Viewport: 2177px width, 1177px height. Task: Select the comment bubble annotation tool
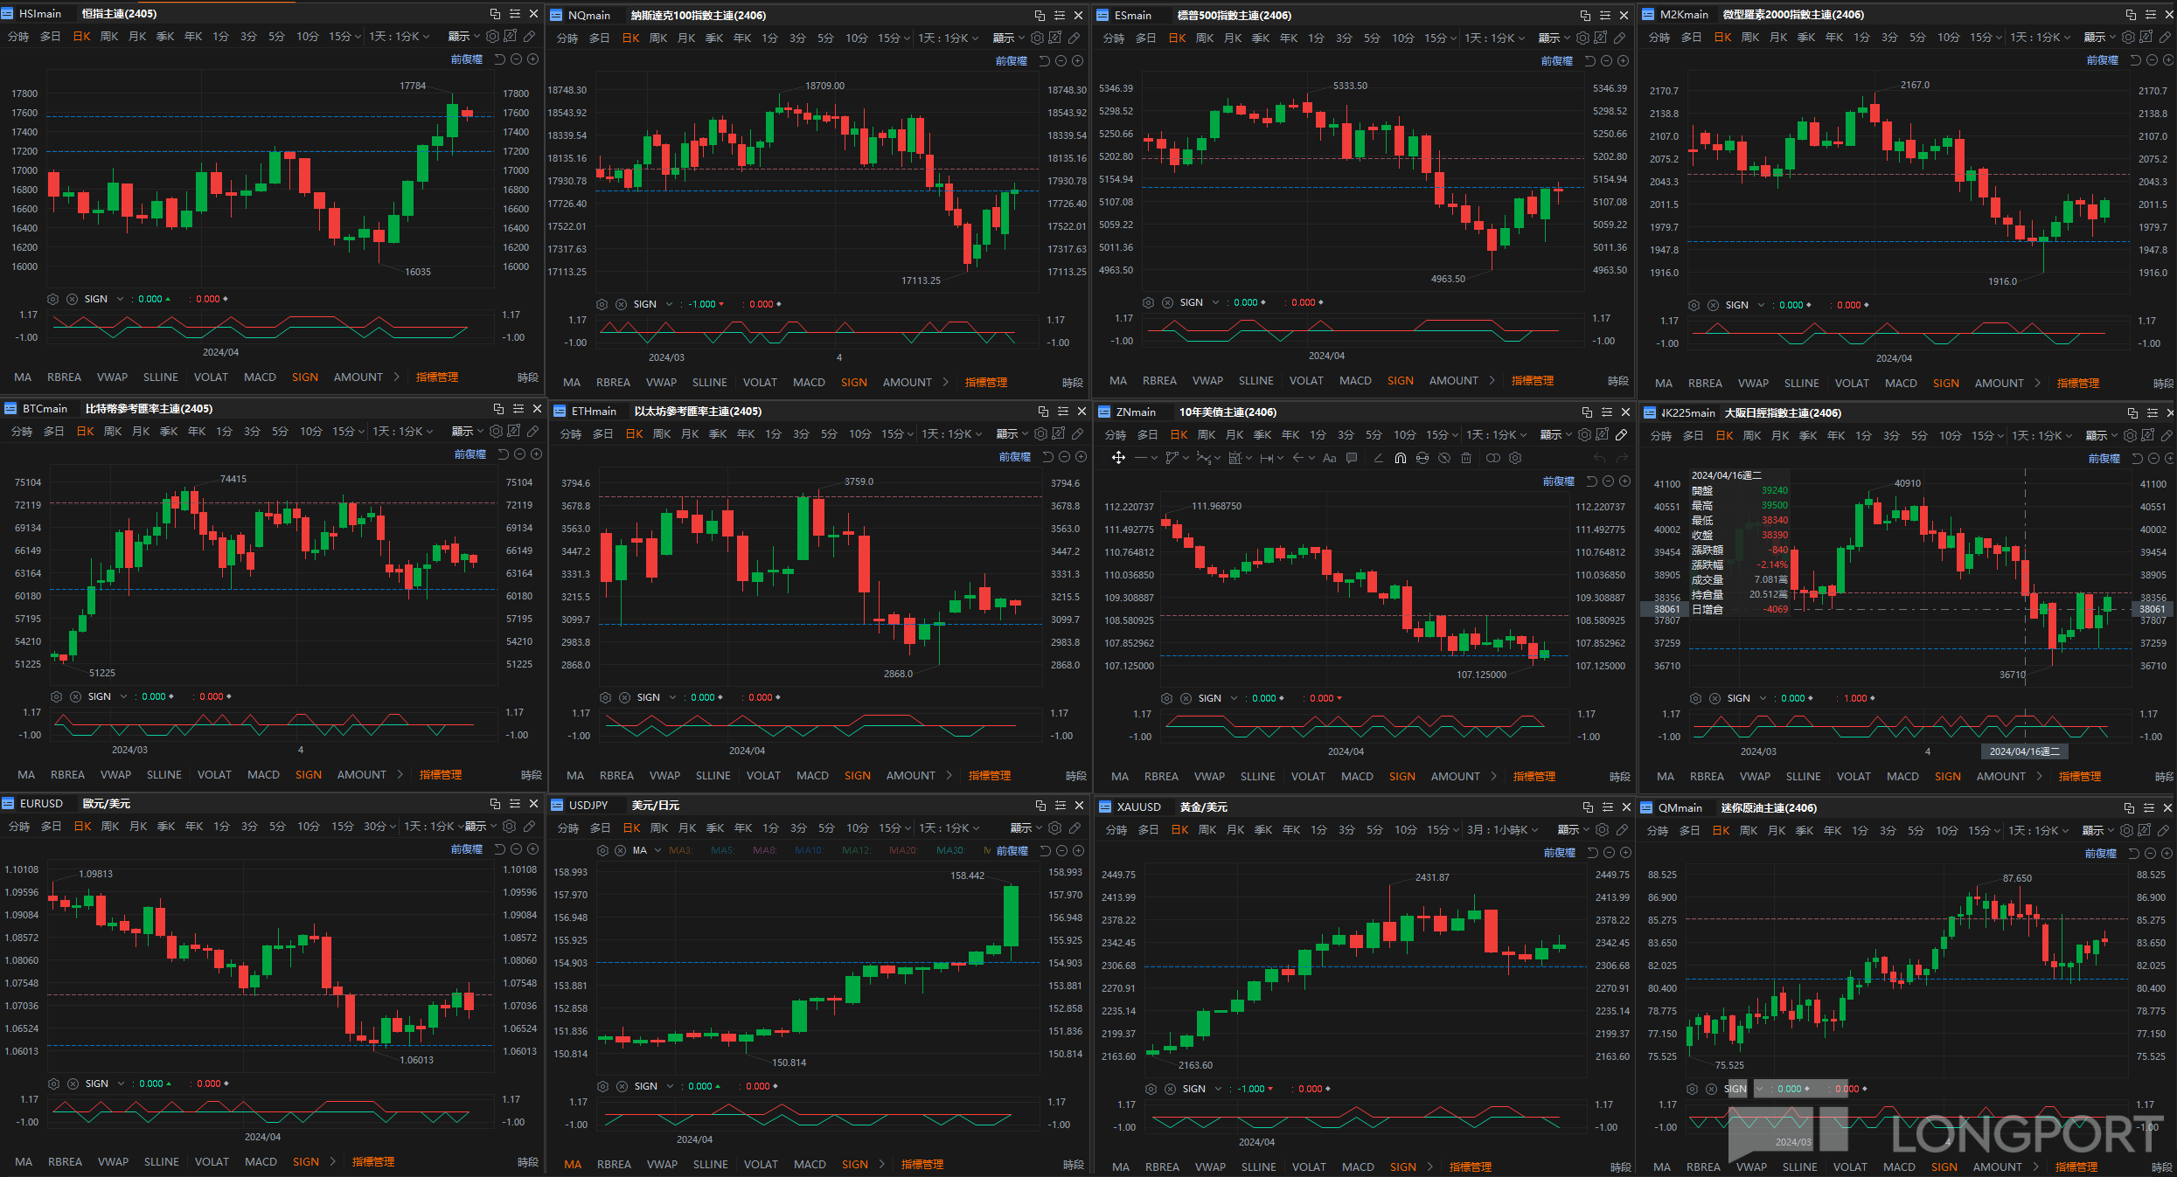(1352, 458)
